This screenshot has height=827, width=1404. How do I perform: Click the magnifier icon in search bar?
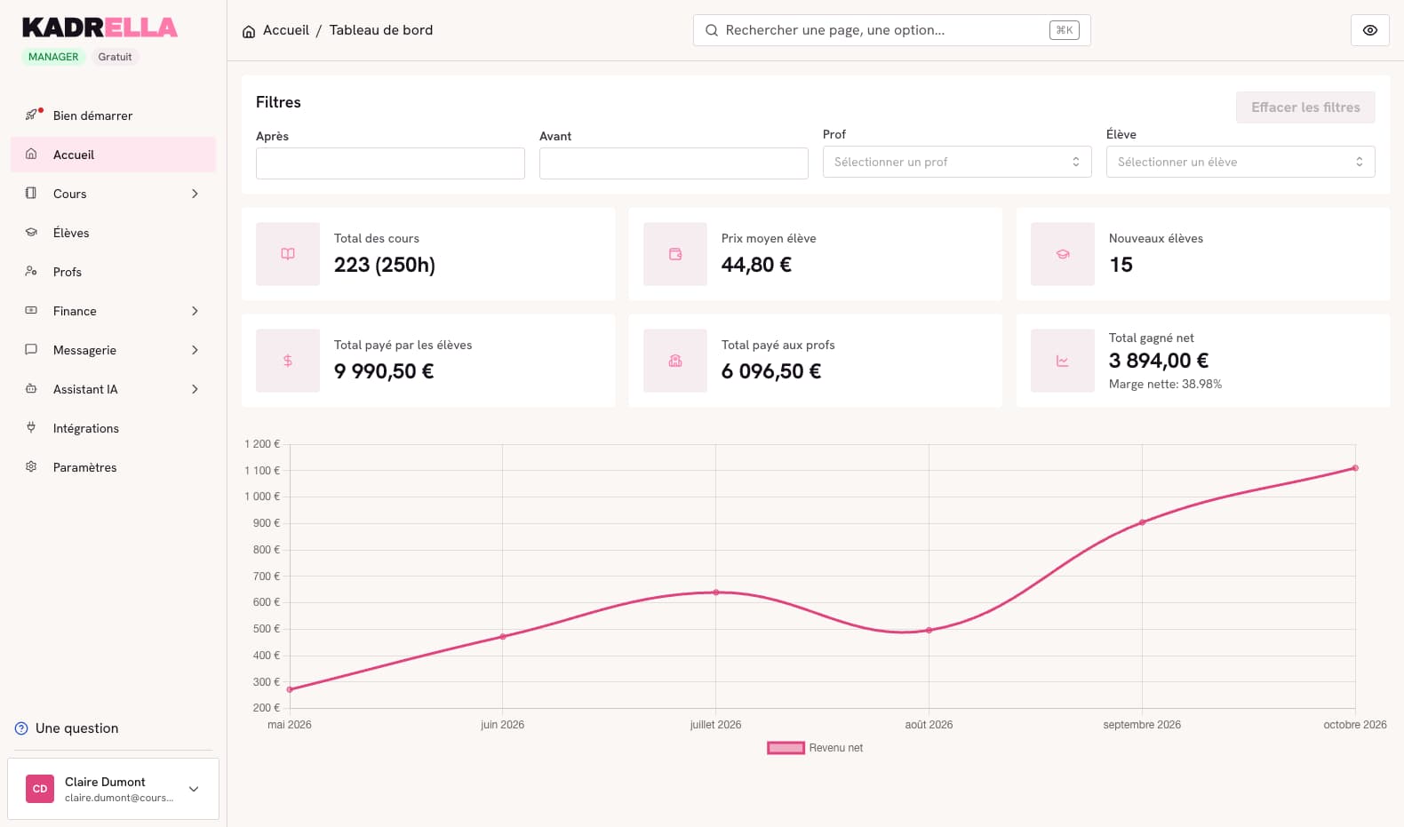[712, 30]
